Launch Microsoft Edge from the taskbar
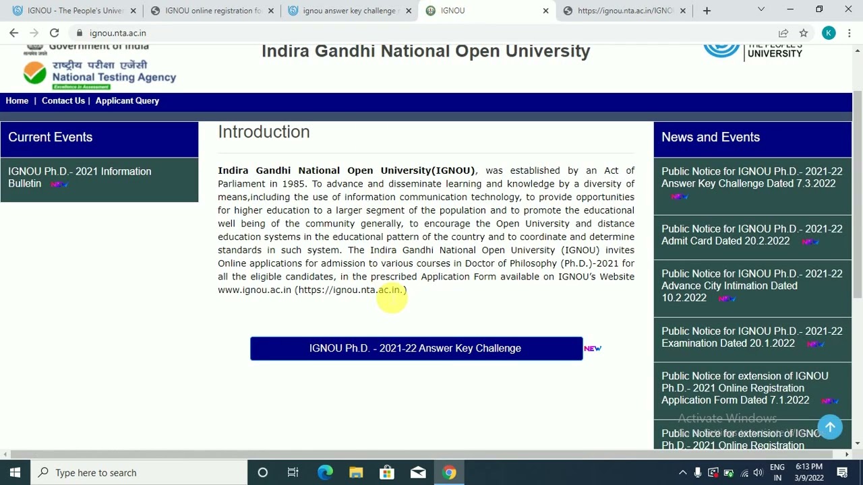 (x=325, y=473)
